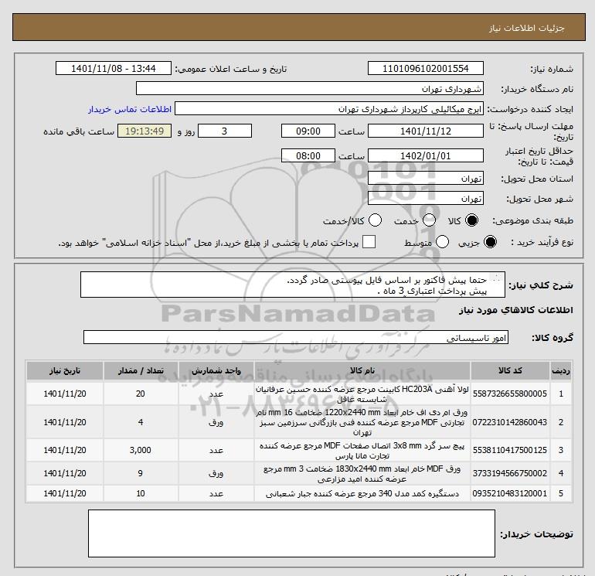Click the need number field 1101096102001554
The image size is (595, 576).
(425, 68)
